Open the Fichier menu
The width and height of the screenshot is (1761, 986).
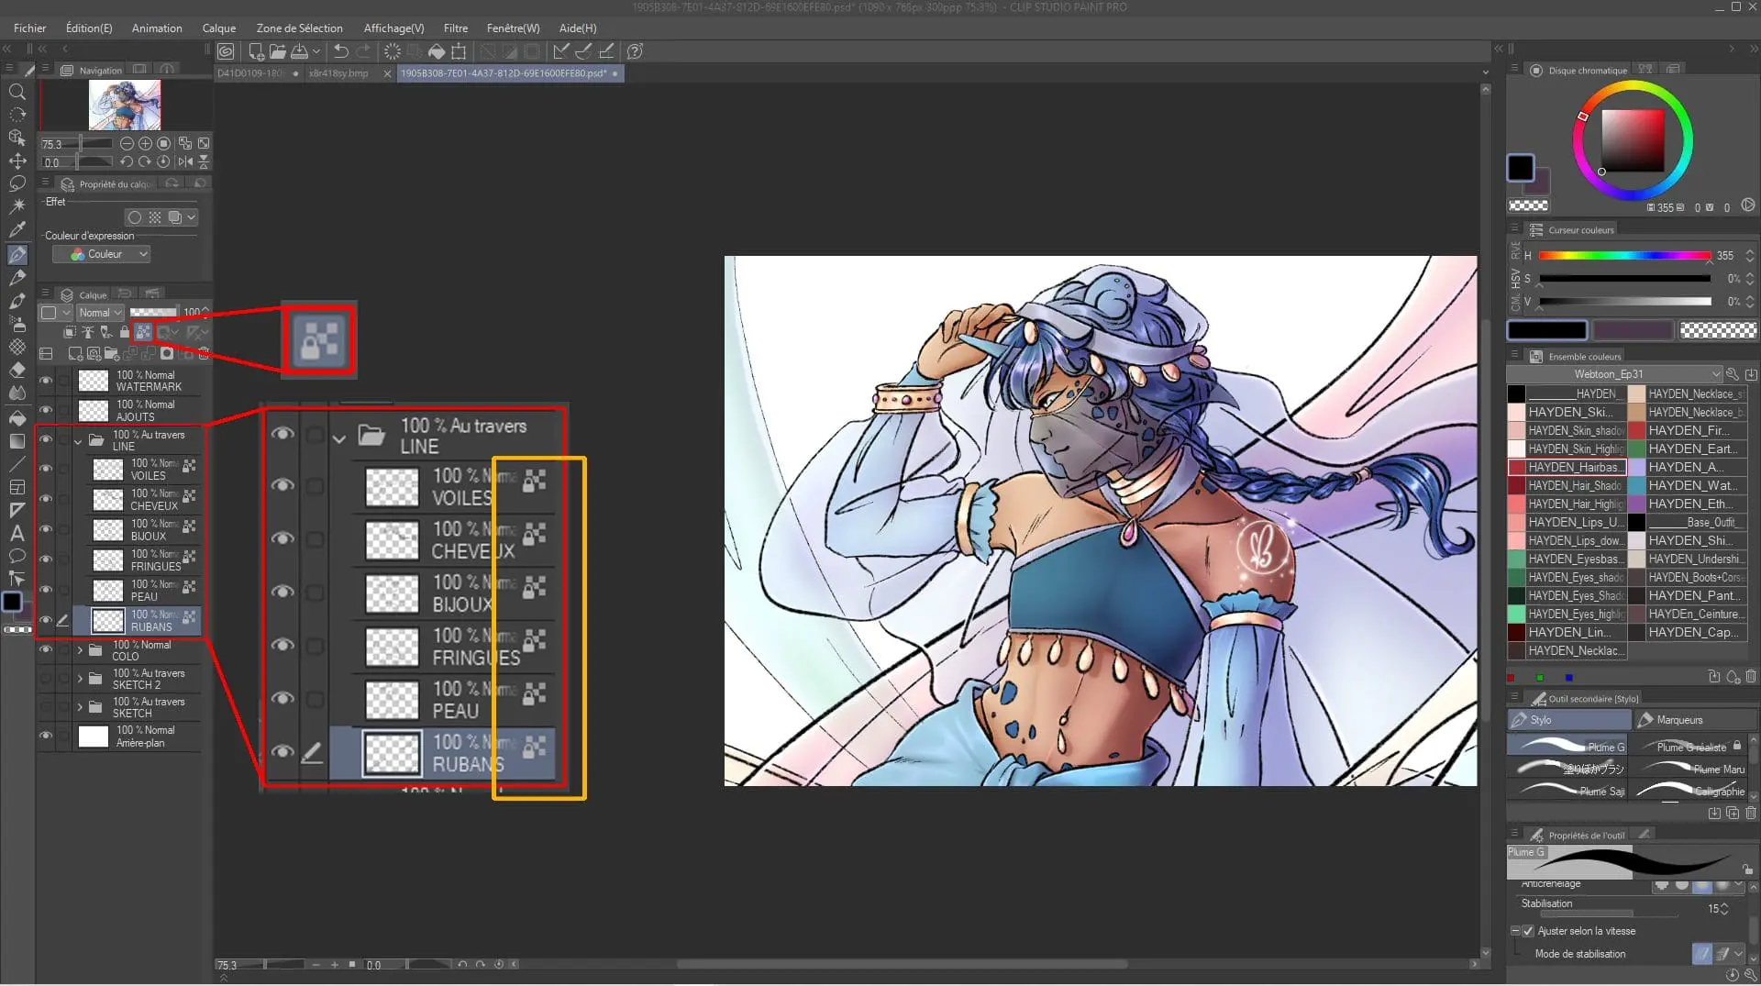(x=30, y=28)
